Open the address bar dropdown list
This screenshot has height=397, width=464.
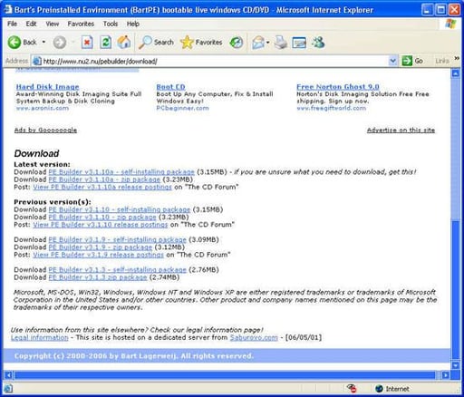click(392, 61)
